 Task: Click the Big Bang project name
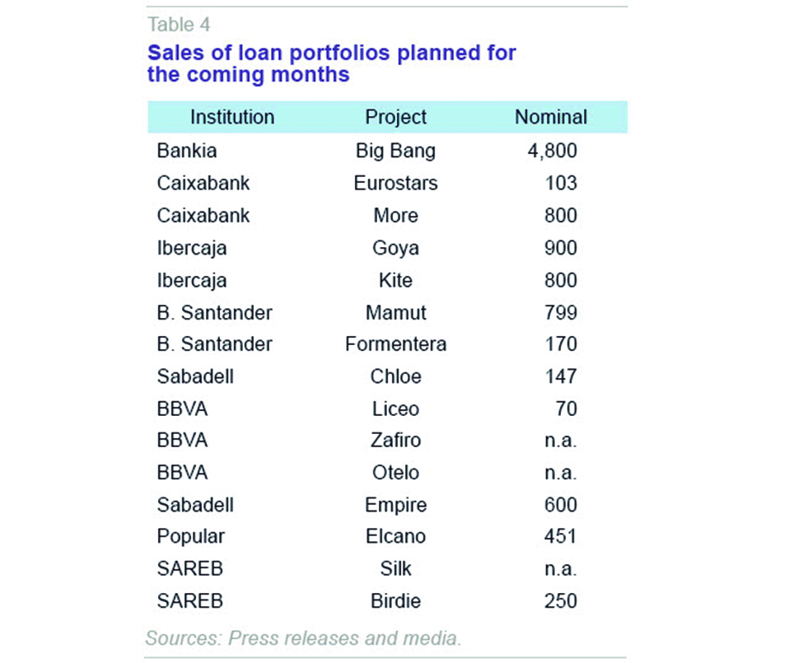395,151
